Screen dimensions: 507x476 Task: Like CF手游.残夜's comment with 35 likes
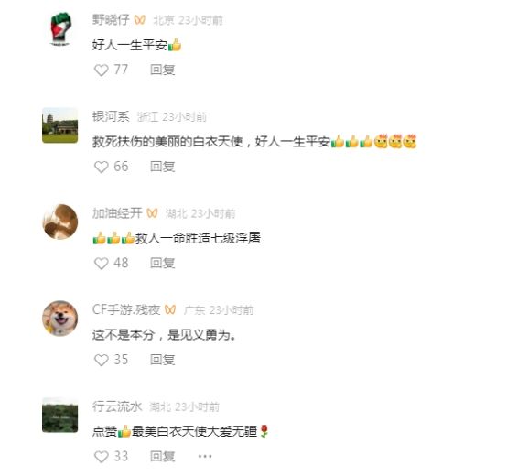point(102,360)
